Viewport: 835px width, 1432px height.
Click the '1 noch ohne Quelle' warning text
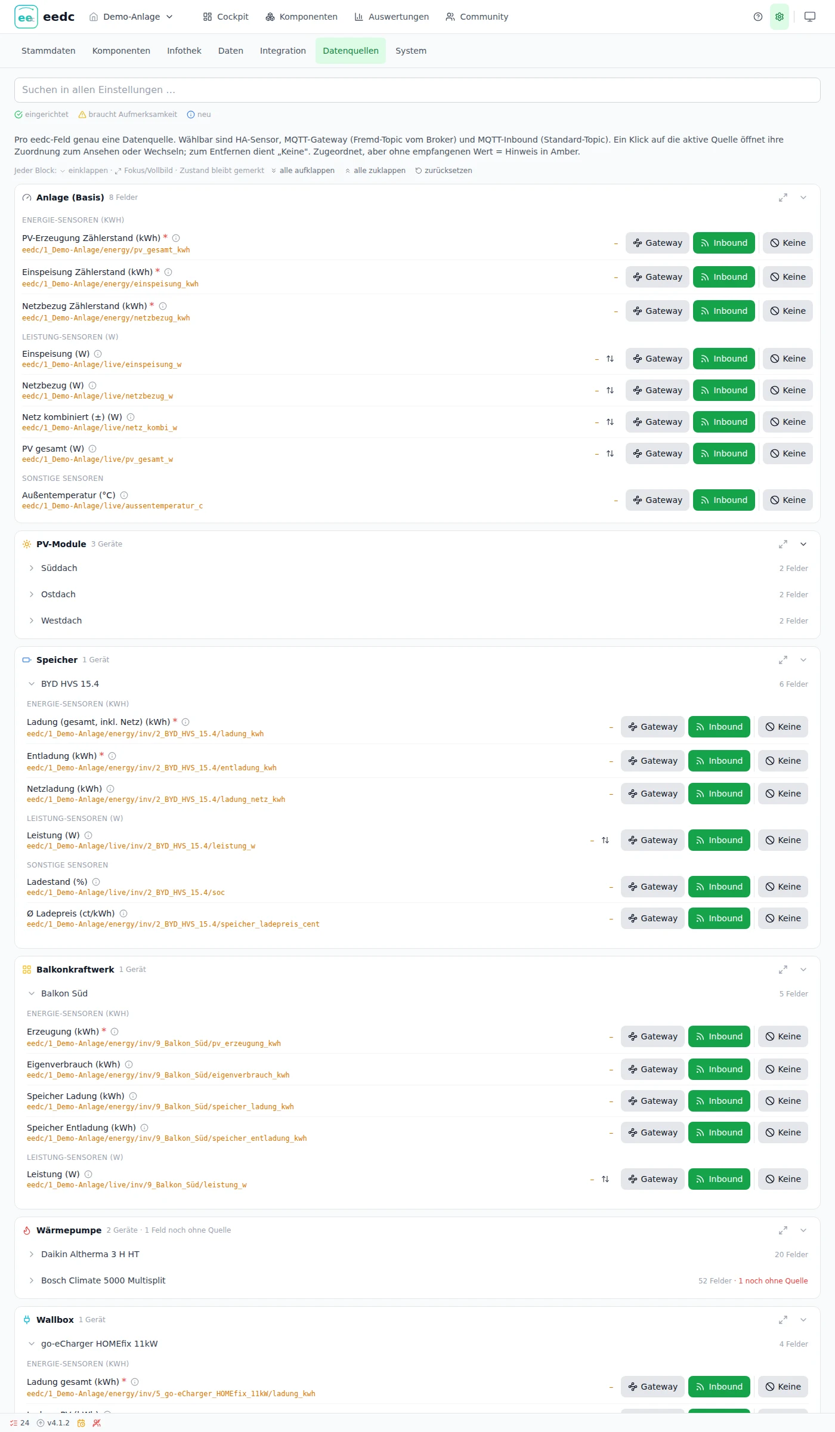tap(773, 1280)
